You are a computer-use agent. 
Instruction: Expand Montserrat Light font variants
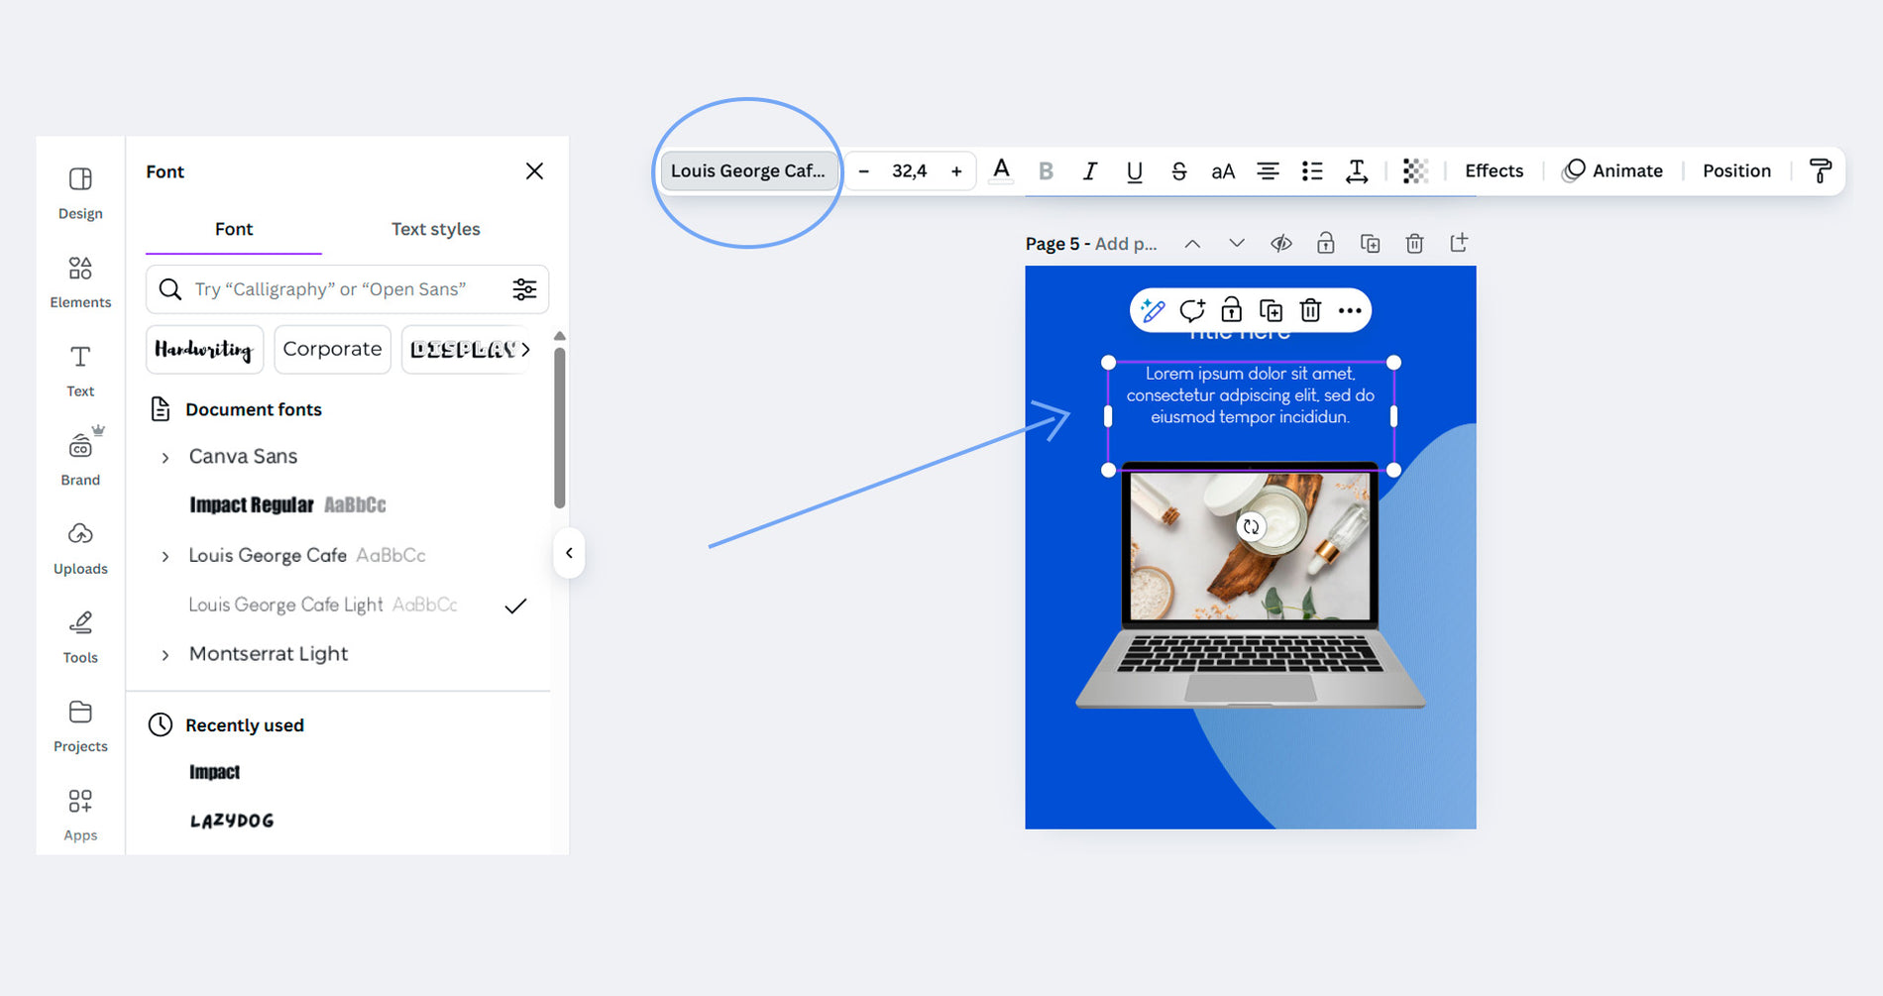tap(166, 655)
